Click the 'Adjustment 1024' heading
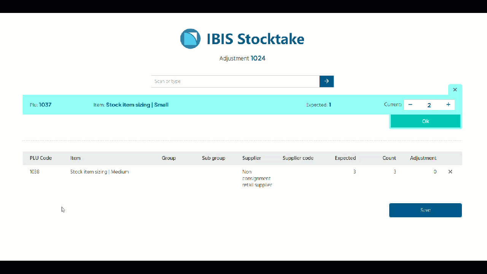487x274 pixels. pos(242,58)
